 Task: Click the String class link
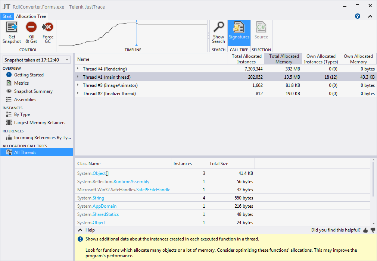(x=98, y=198)
